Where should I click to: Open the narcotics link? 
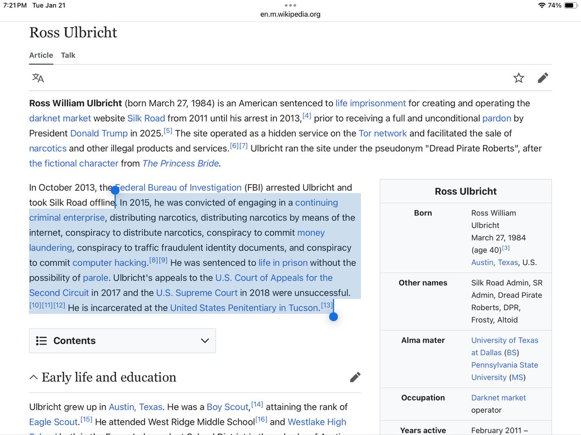pos(48,148)
